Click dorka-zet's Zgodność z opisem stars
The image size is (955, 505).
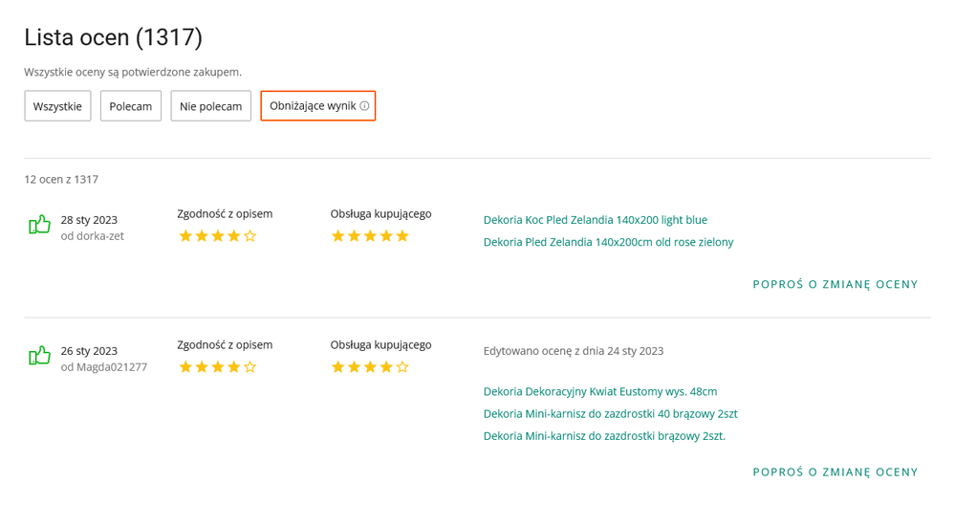pos(217,236)
